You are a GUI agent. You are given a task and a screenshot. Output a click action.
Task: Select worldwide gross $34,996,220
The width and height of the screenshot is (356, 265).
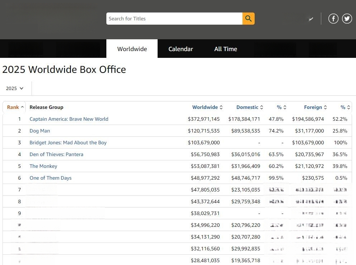(x=205, y=225)
